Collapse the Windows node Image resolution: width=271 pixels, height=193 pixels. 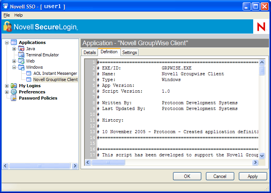(x=14, y=68)
